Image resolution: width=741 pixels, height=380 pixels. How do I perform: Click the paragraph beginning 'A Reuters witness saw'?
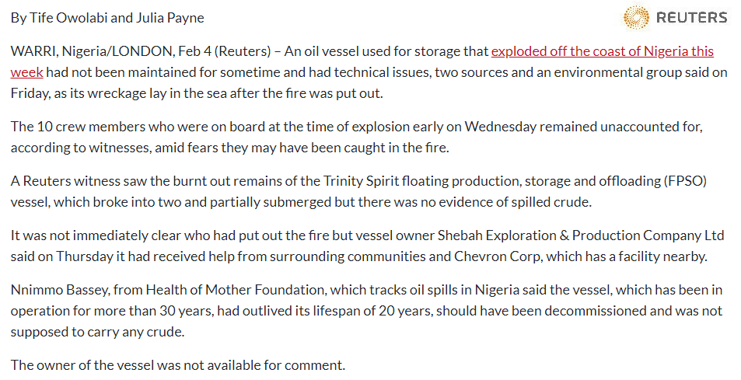point(358,191)
